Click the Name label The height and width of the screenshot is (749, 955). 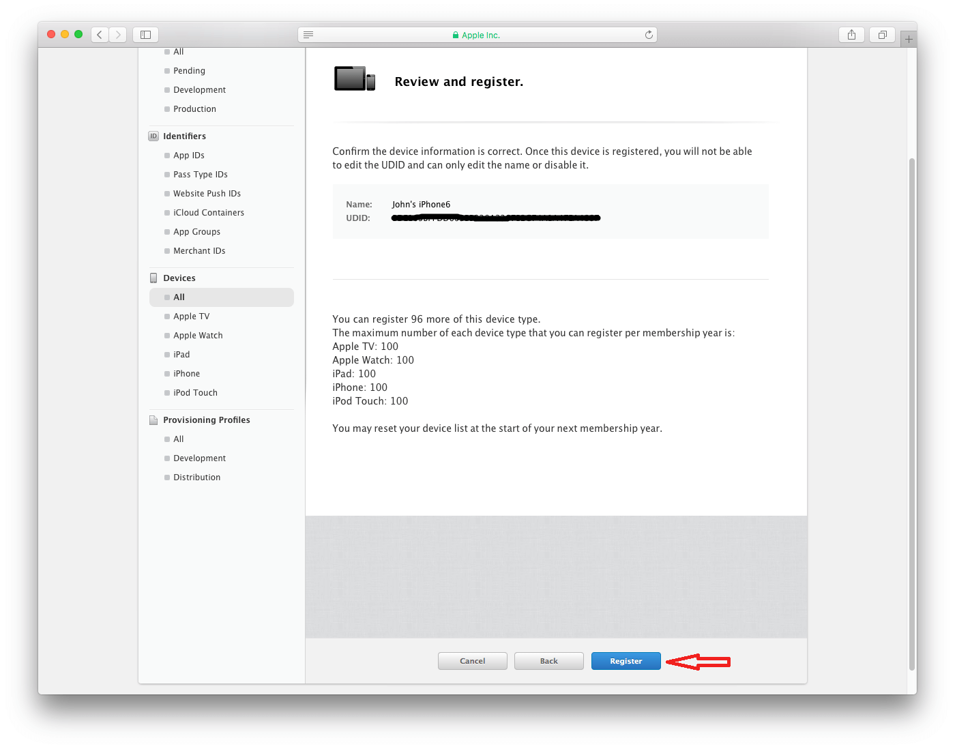pos(359,205)
